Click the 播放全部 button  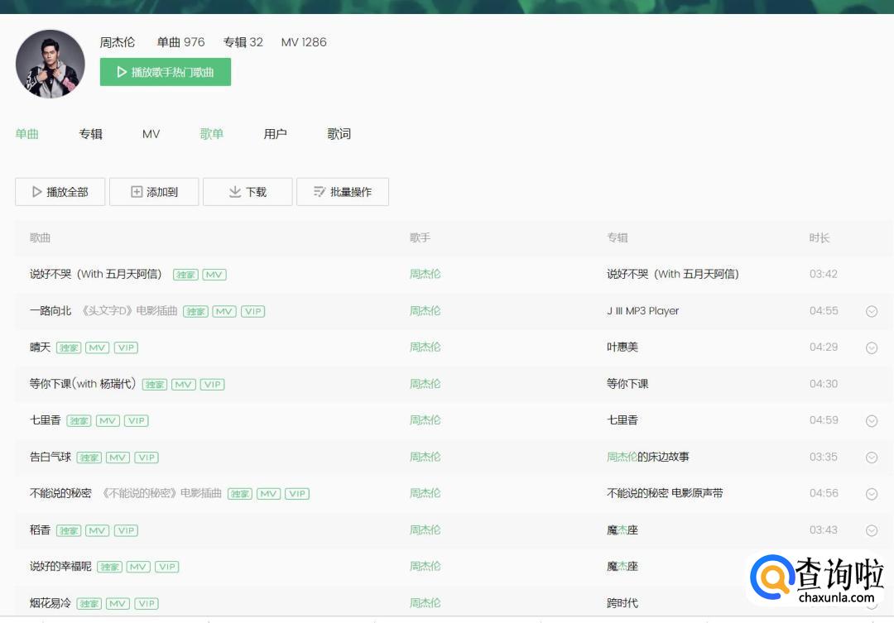tap(60, 191)
